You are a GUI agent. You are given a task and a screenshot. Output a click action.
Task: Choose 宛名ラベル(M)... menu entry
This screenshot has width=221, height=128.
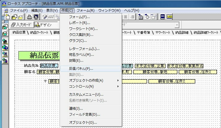(x=91, y=55)
